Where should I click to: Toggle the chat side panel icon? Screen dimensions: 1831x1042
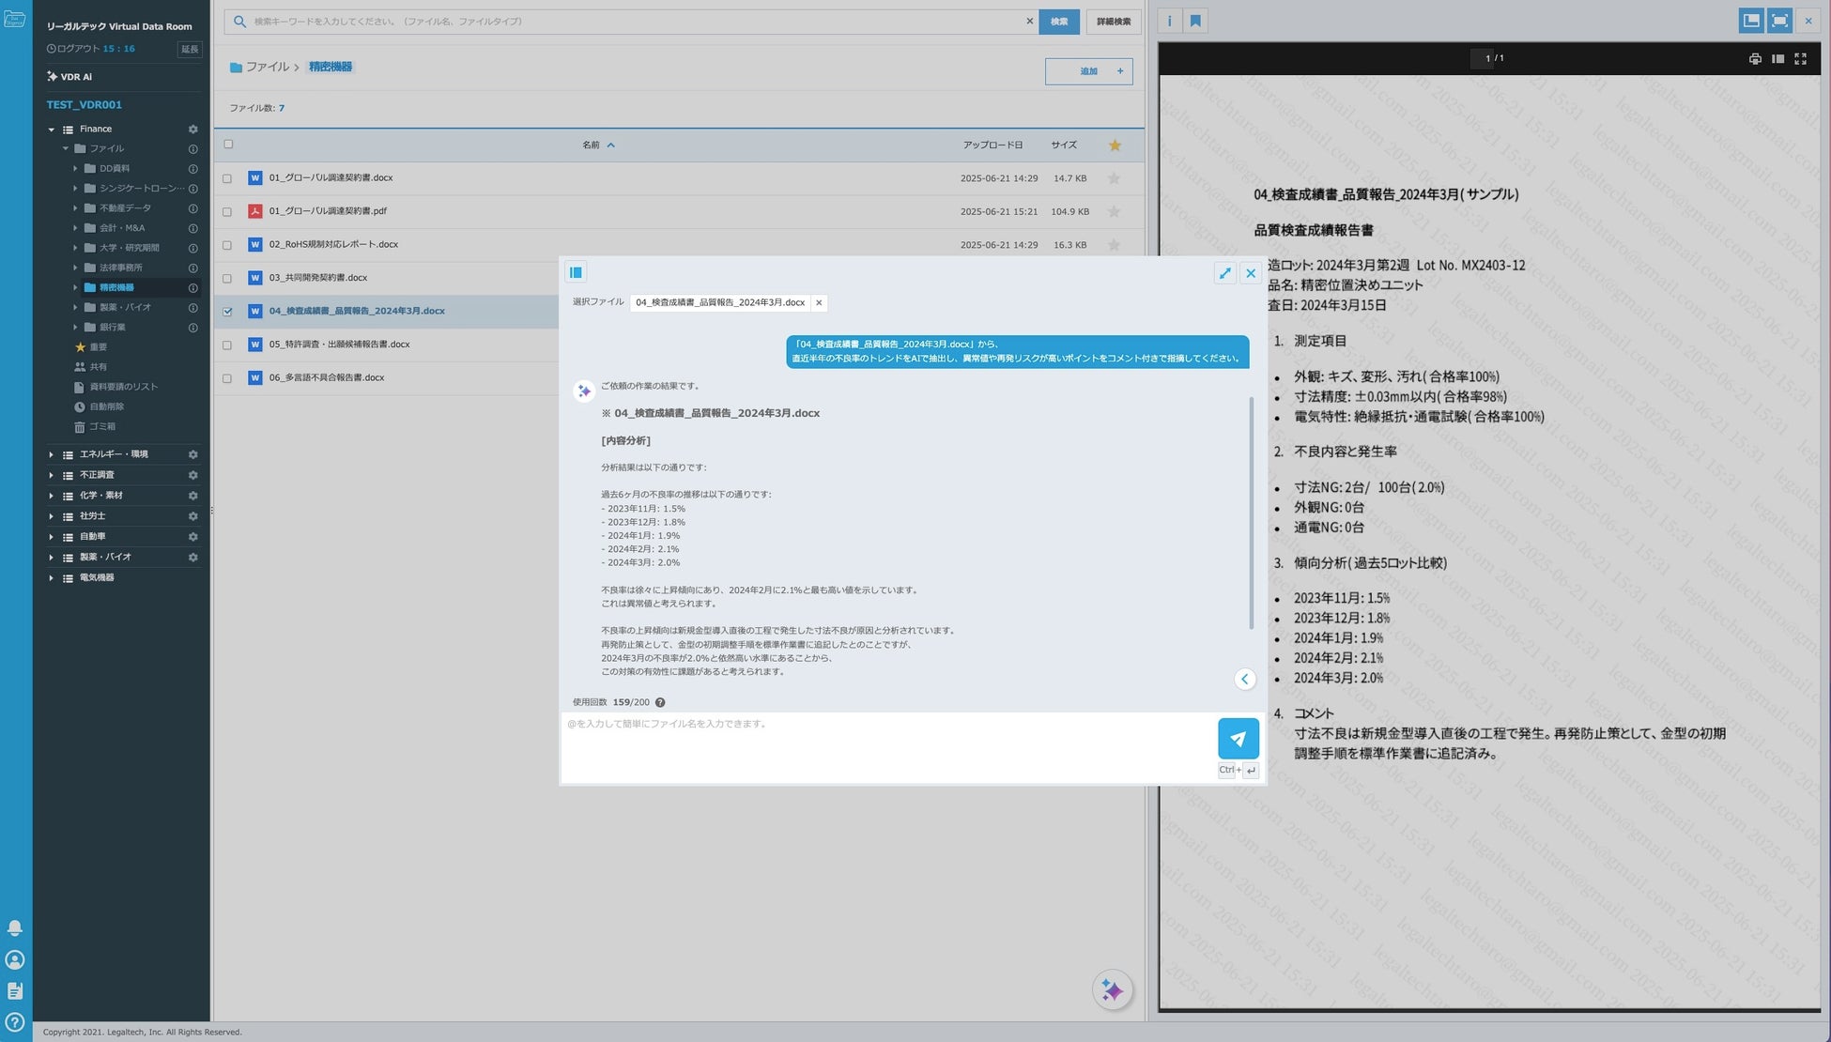576,272
